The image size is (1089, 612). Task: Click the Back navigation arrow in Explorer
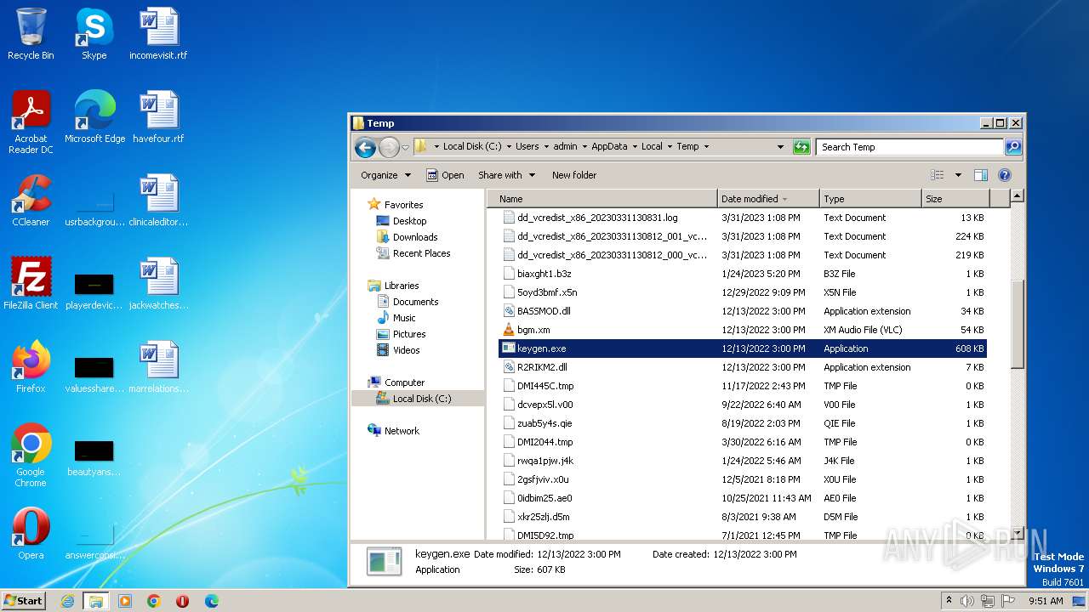coord(365,147)
